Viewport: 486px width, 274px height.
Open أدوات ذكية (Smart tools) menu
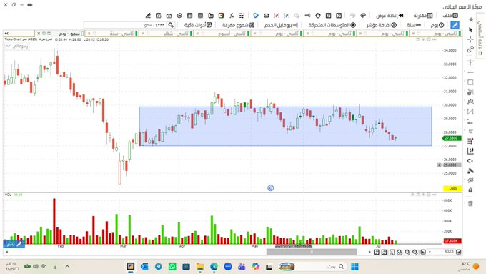coord(198,25)
